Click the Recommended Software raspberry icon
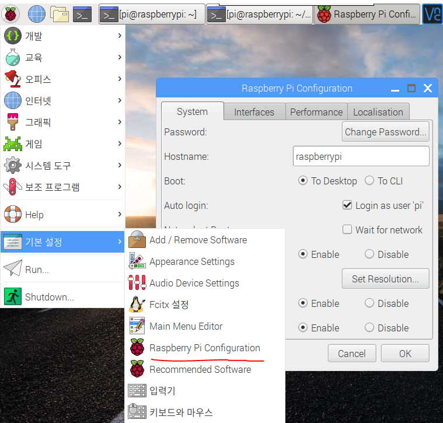This screenshot has height=423, width=443. point(137,369)
